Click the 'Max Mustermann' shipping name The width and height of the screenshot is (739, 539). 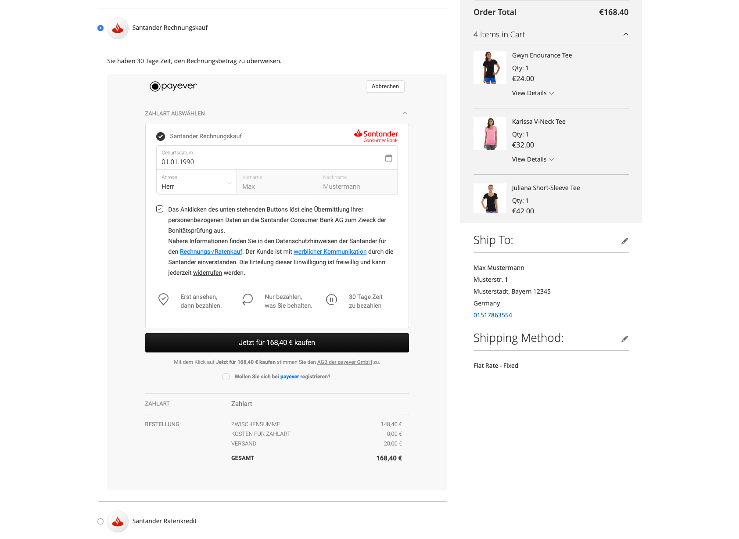[499, 268]
